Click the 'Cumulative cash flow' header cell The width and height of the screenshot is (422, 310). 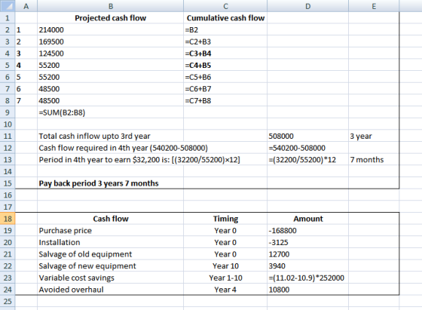[x=225, y=18]
